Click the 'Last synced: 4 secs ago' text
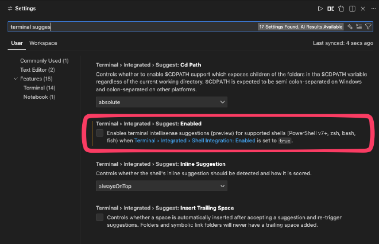379x244 pixels. tap(343, 43)
